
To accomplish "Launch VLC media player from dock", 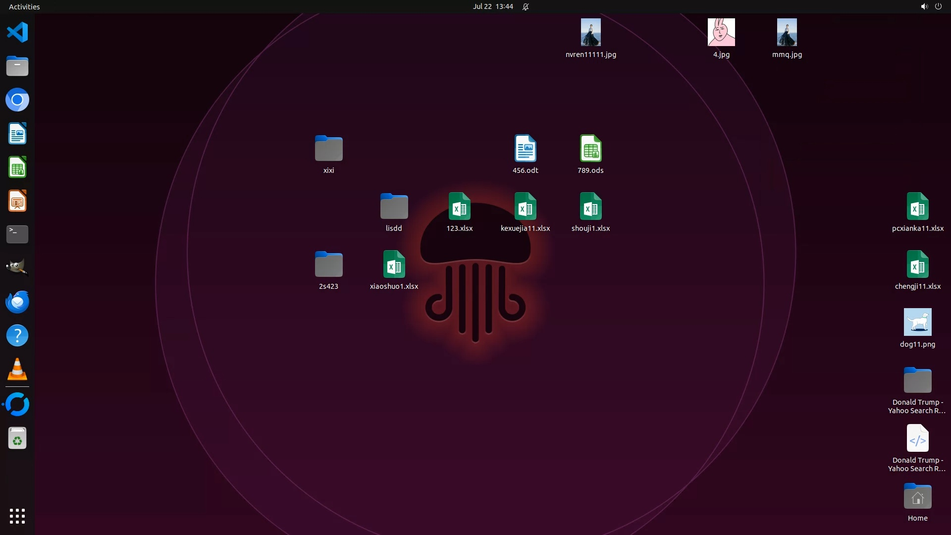I will [x=17, y=370].
